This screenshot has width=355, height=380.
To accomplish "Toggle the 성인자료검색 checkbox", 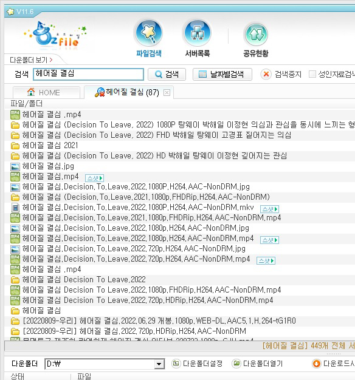I will 312,74.
